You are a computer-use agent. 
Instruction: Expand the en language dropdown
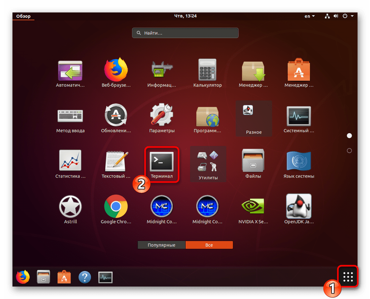[310, 16]
